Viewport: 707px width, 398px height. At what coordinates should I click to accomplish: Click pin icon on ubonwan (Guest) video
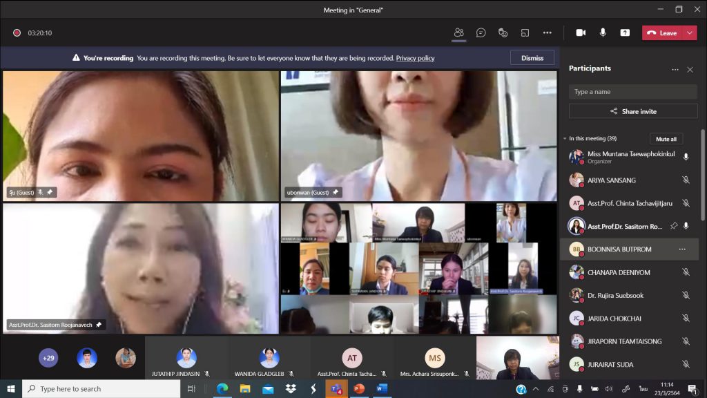336,192
